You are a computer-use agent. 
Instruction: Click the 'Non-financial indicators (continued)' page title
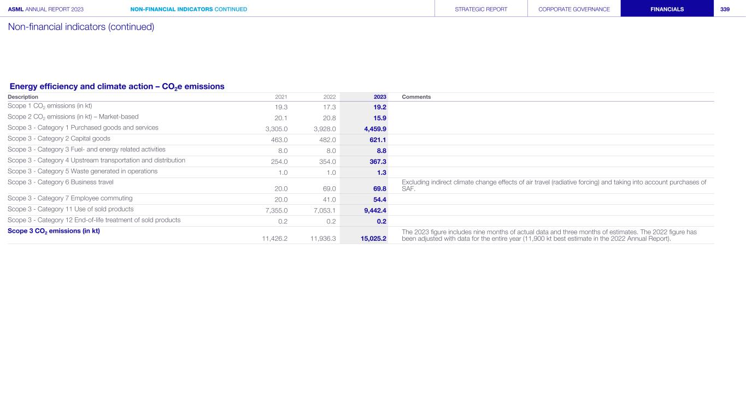point(81,27)
